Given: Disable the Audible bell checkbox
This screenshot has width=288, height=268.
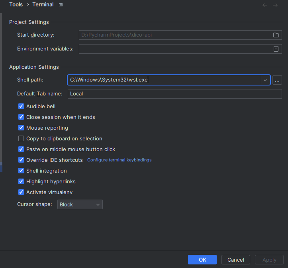Looking at the screenshot, I should pyautogui.click(x=21, y=106).
